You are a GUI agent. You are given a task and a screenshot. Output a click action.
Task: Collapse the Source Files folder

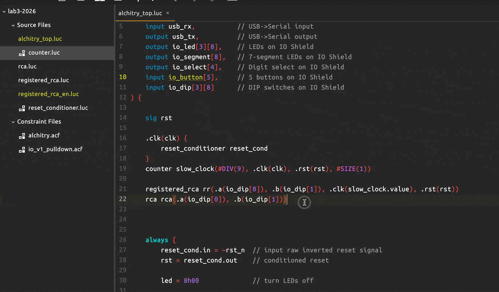click(x=13, y=25)
